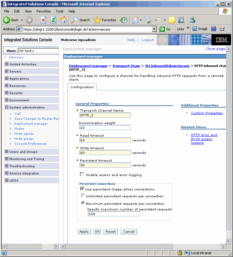
Task: Select the Configuration tab
Action: (x=82, y=87)
